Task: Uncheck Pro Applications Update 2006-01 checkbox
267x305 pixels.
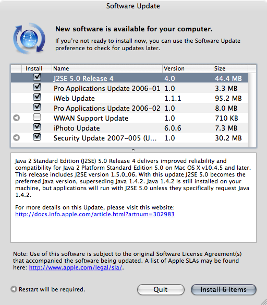Action: click(x=37, y=87)
